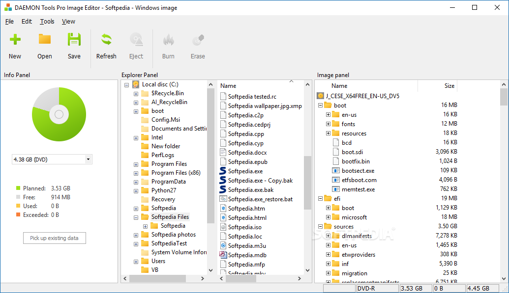
Task: Click the green Planned color swatch
Action: point(18,188)
